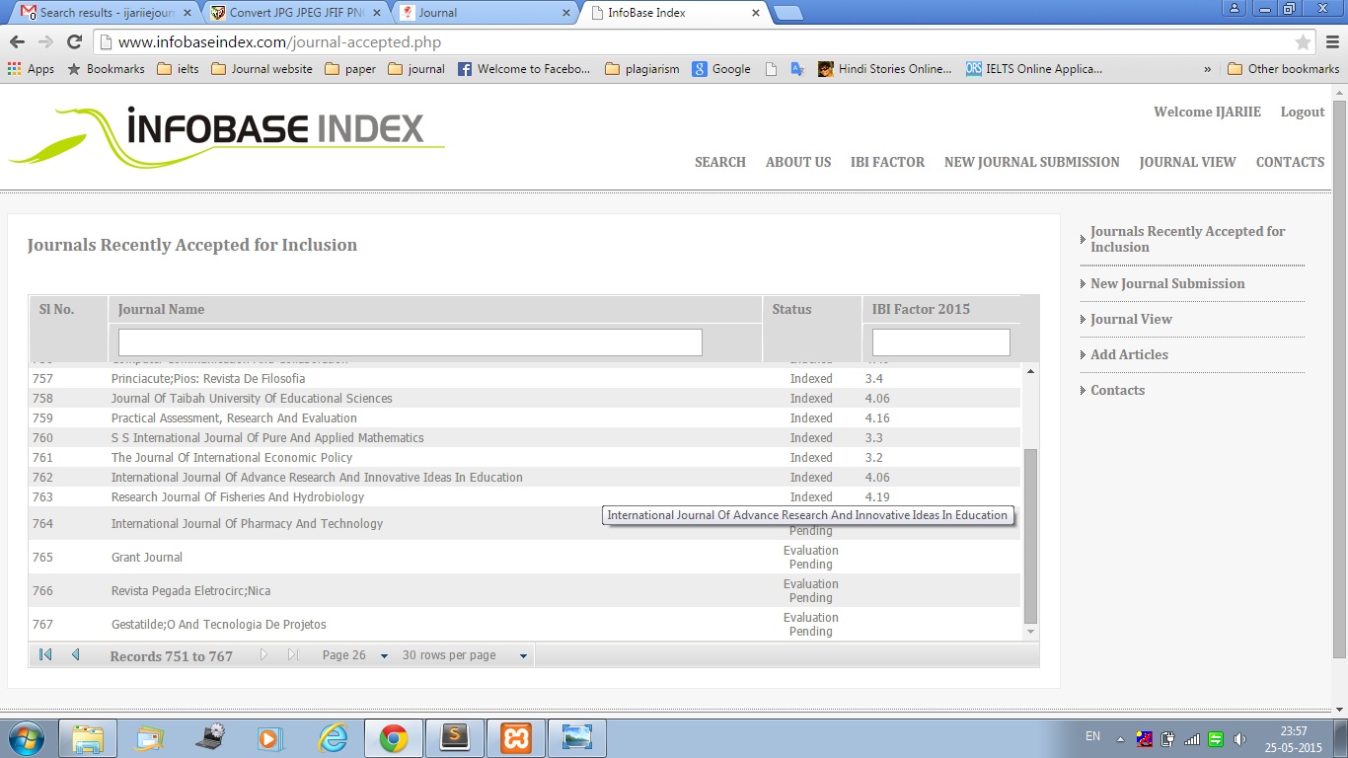Open the Chrome menu (three bars)
This screenshot has width=1348, height=758.
[1331, 42]
